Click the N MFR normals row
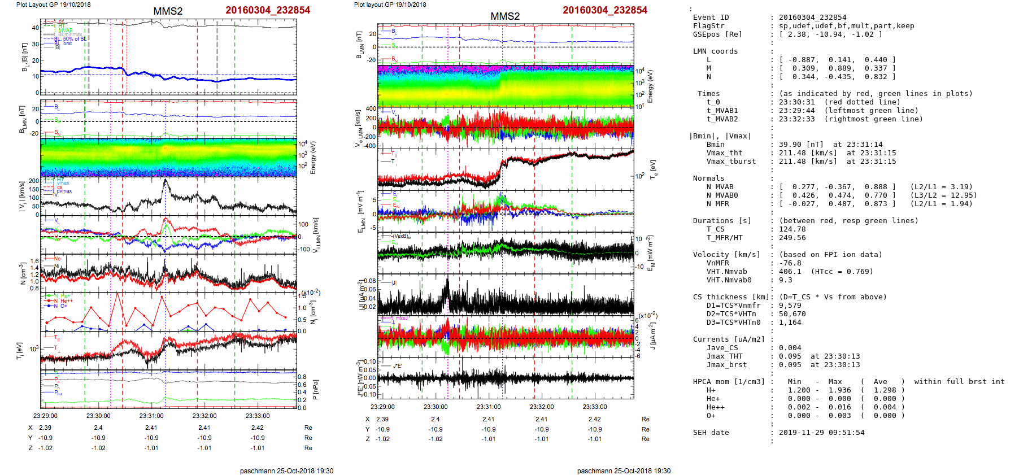 [x=833, y=204]
